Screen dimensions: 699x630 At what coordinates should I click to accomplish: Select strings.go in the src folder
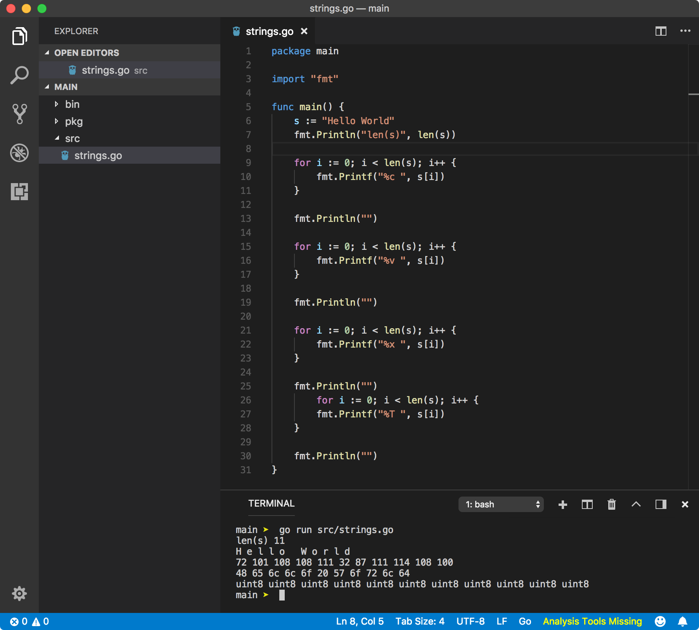tap(97, 155)
